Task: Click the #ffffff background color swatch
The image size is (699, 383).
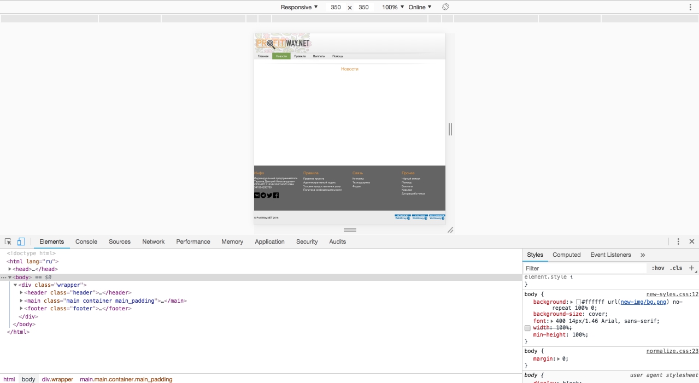Action: (x=578, y=302)
